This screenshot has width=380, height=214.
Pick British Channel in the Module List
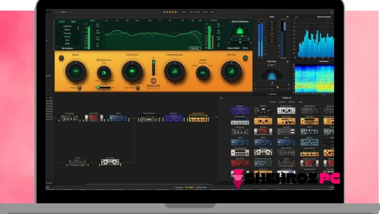(309, 111)
